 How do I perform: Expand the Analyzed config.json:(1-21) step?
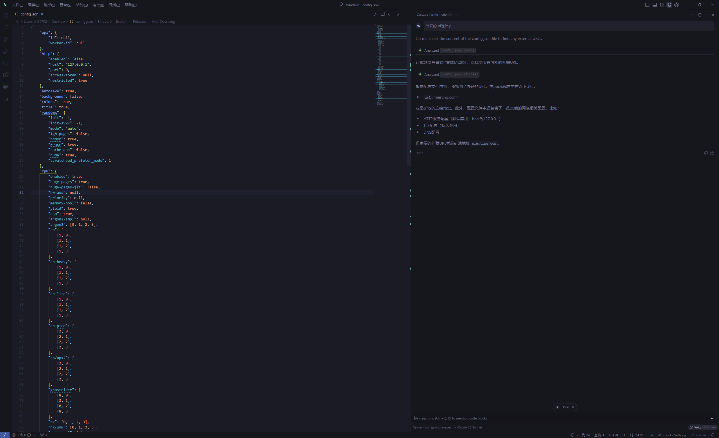coord(565,51)
